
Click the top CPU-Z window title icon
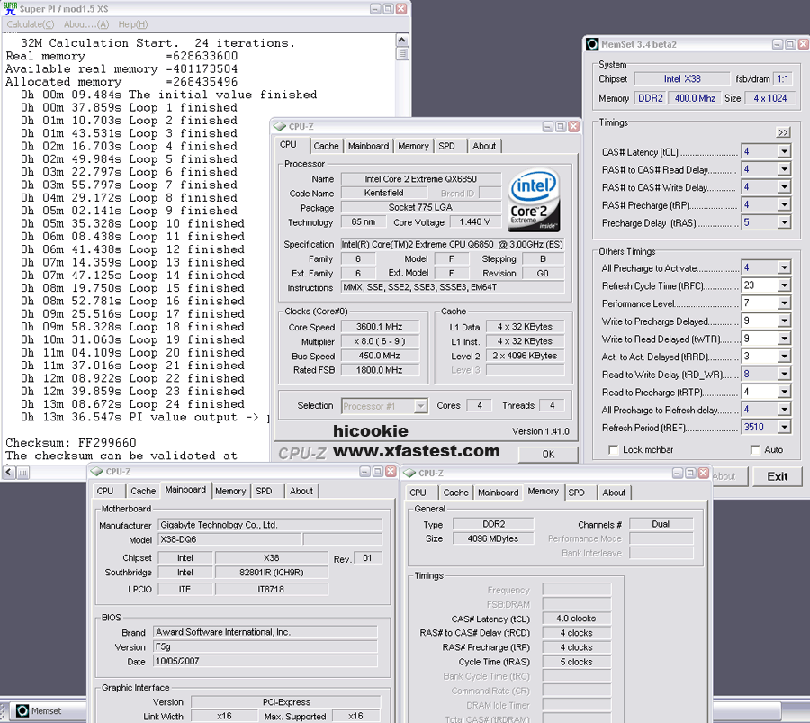pos(280,126)
